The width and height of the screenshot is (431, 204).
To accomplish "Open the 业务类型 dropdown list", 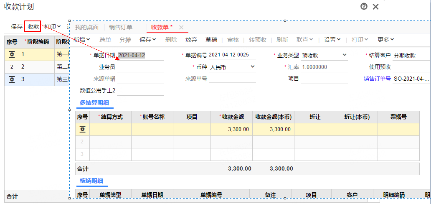I will [x=345, y=55].
